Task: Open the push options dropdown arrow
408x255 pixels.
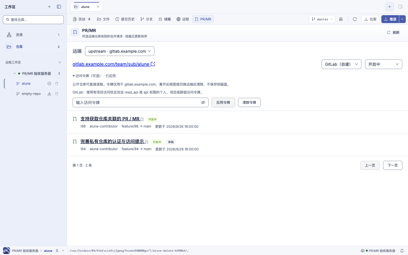Action: [402, 19]
